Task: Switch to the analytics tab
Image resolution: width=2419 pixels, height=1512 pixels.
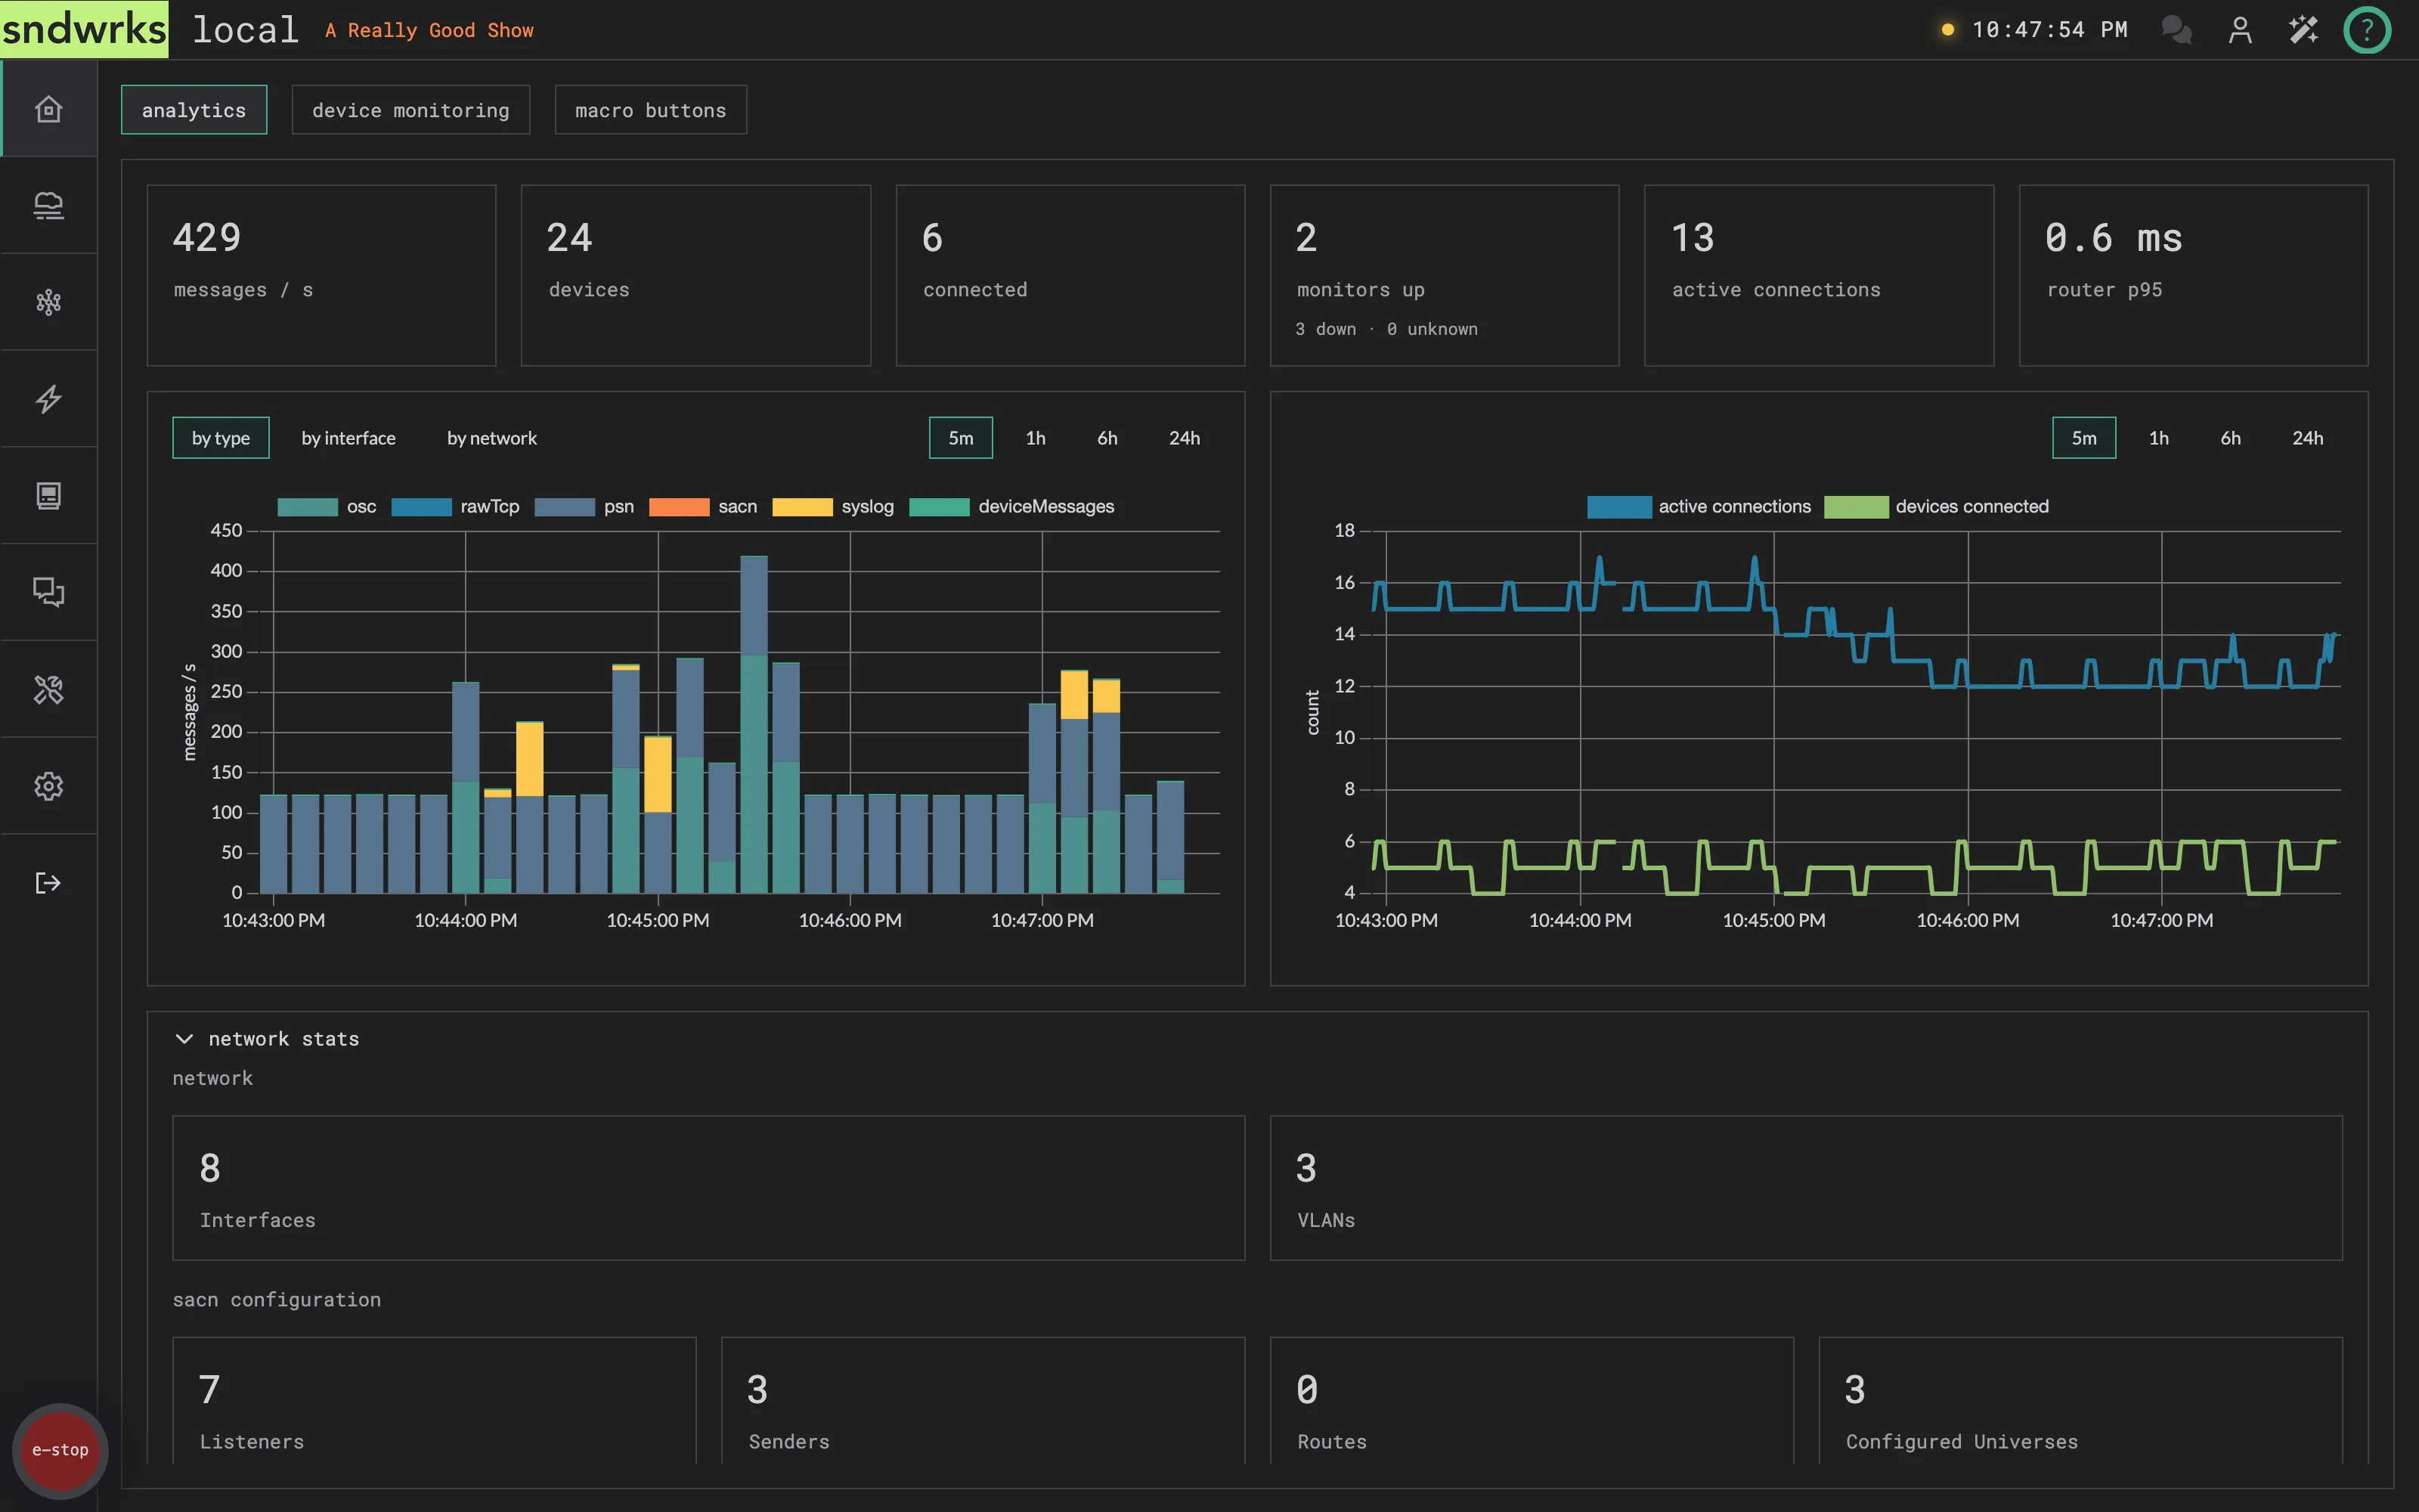Action: tap(194, 110)
